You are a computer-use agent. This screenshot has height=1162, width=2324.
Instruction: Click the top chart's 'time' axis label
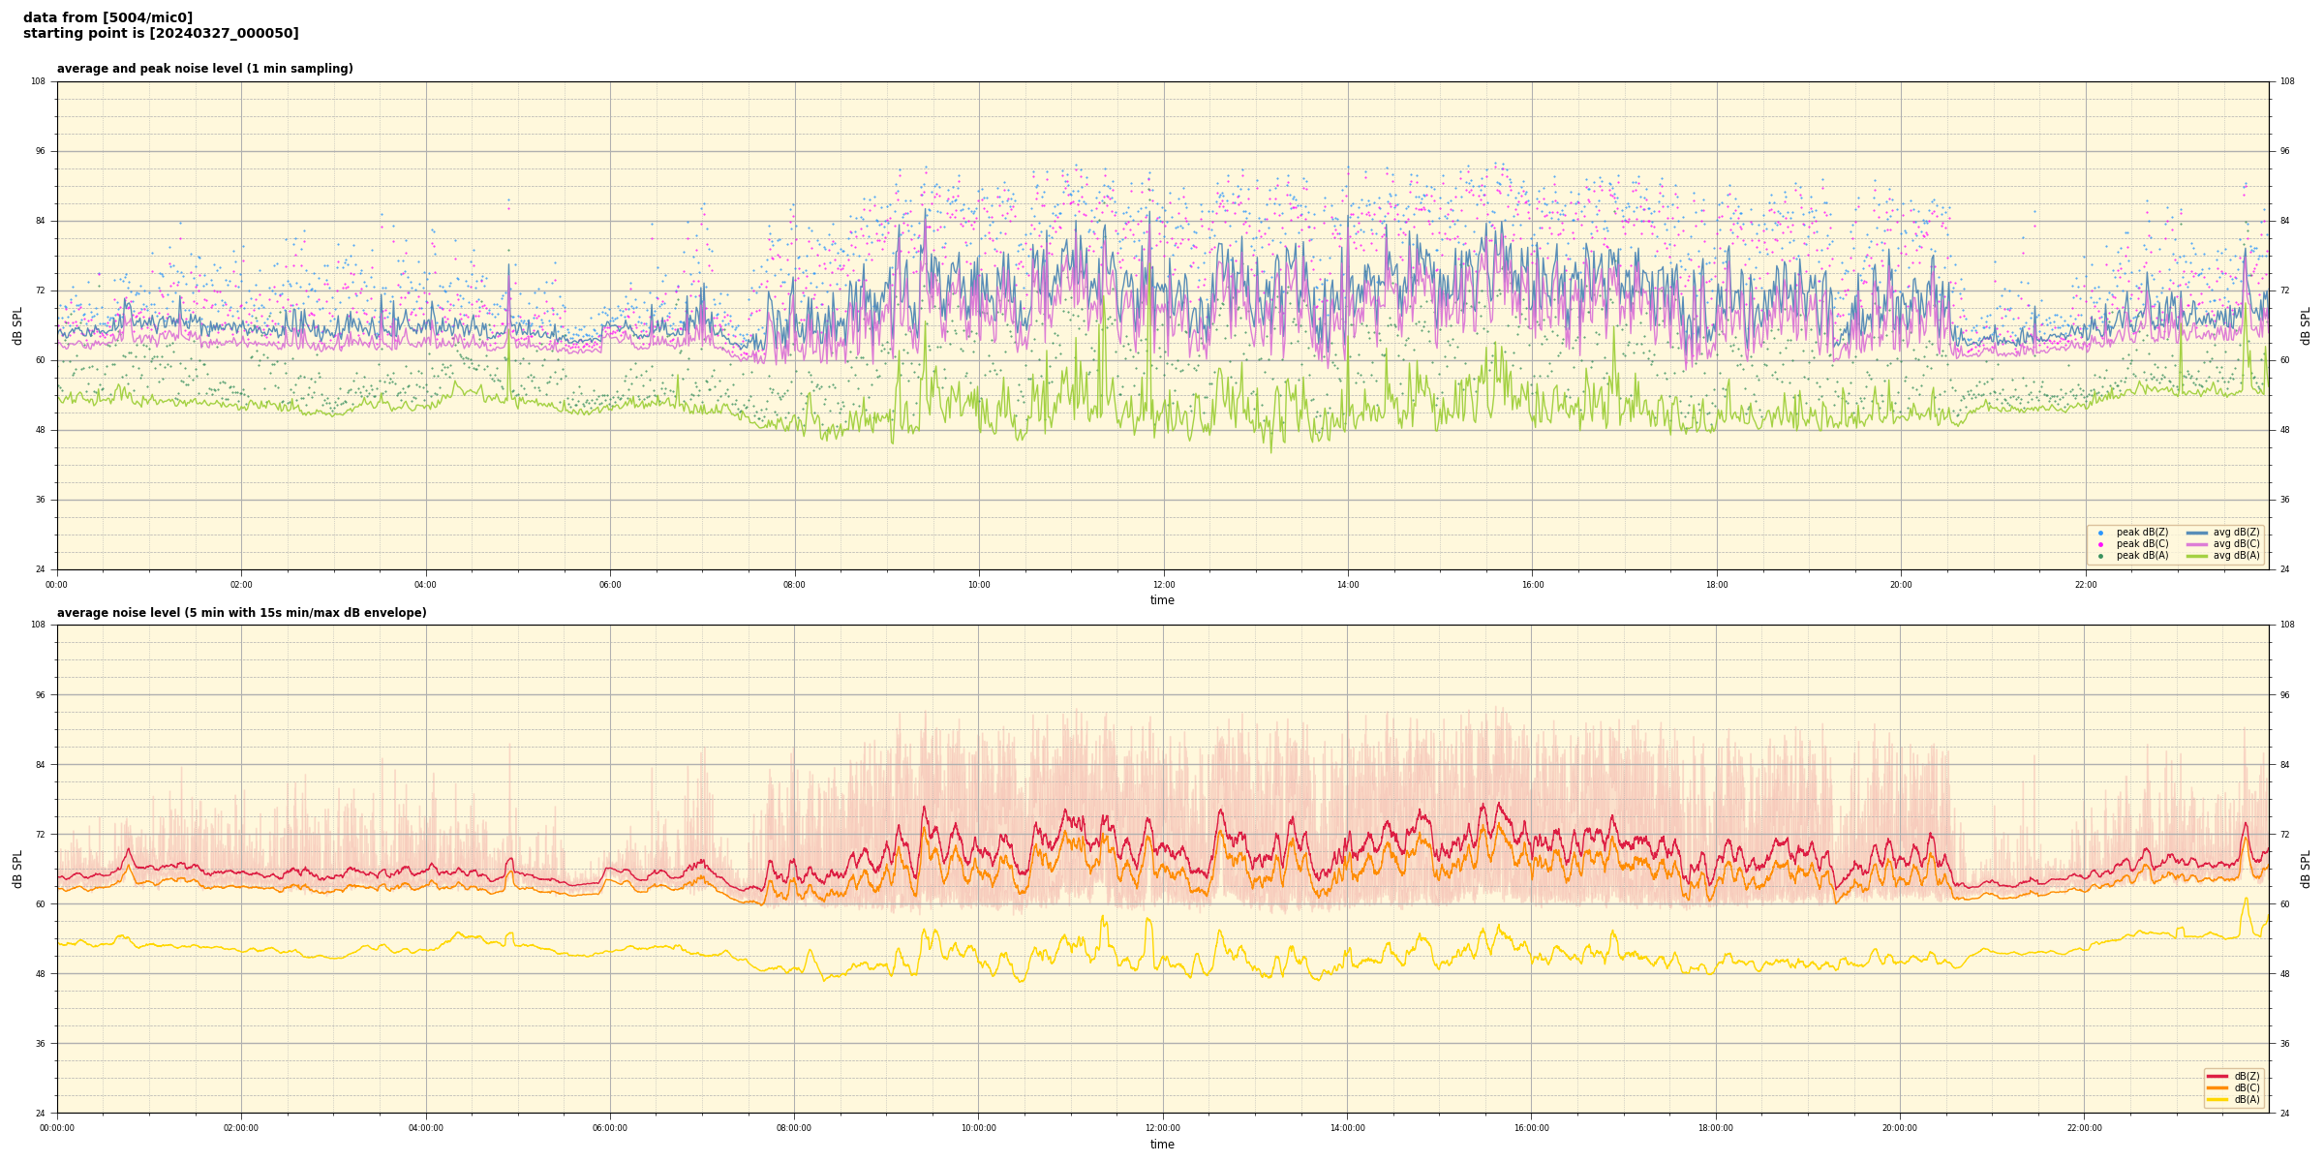click(x=1162, y=600)
